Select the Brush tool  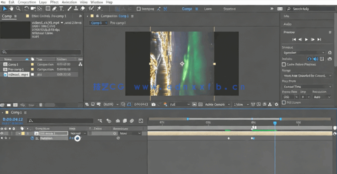pyautogui.click(x=70, y=9)
